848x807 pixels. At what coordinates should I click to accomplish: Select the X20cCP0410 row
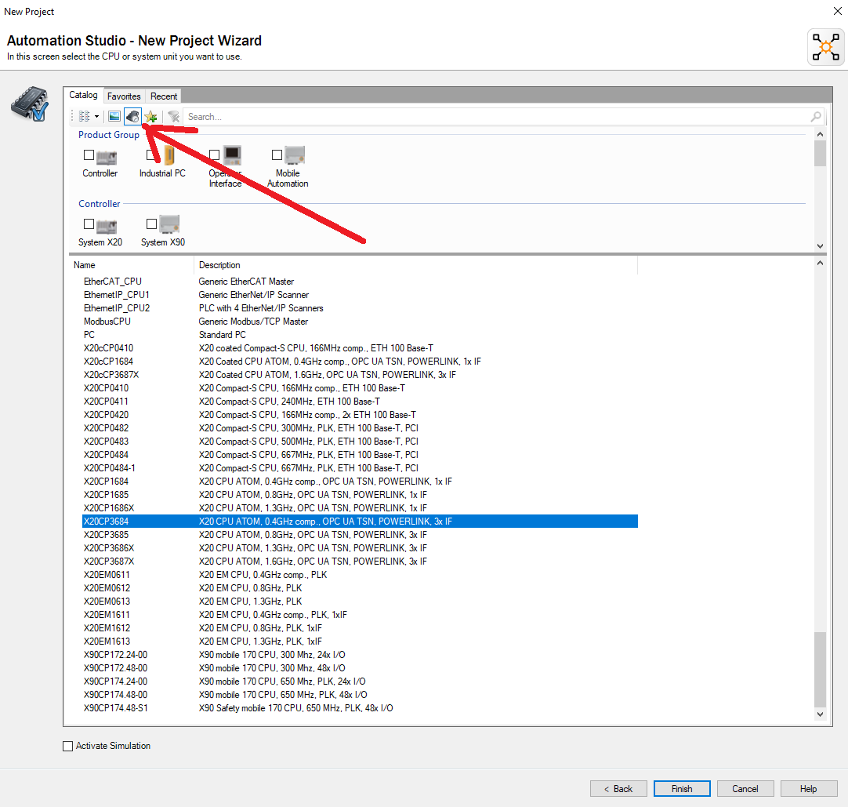click(361, 348)
